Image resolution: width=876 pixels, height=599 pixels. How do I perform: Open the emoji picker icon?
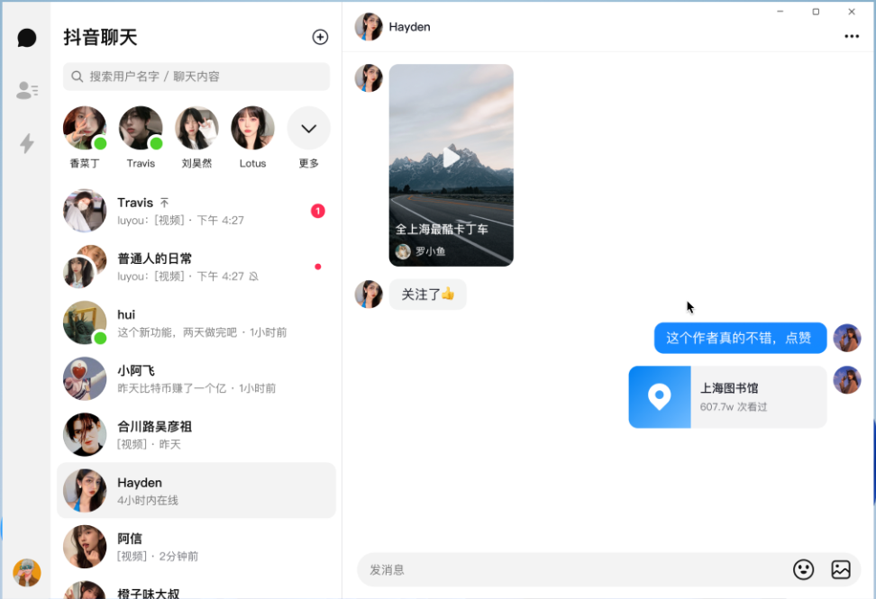click(803, 569)
